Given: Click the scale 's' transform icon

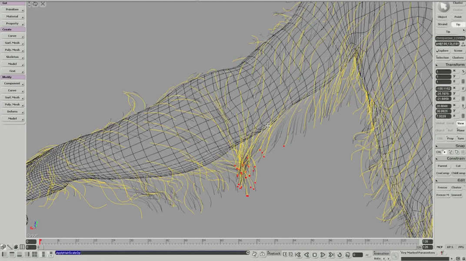Looking at the screenshot, I should click(x=463, y=71).
